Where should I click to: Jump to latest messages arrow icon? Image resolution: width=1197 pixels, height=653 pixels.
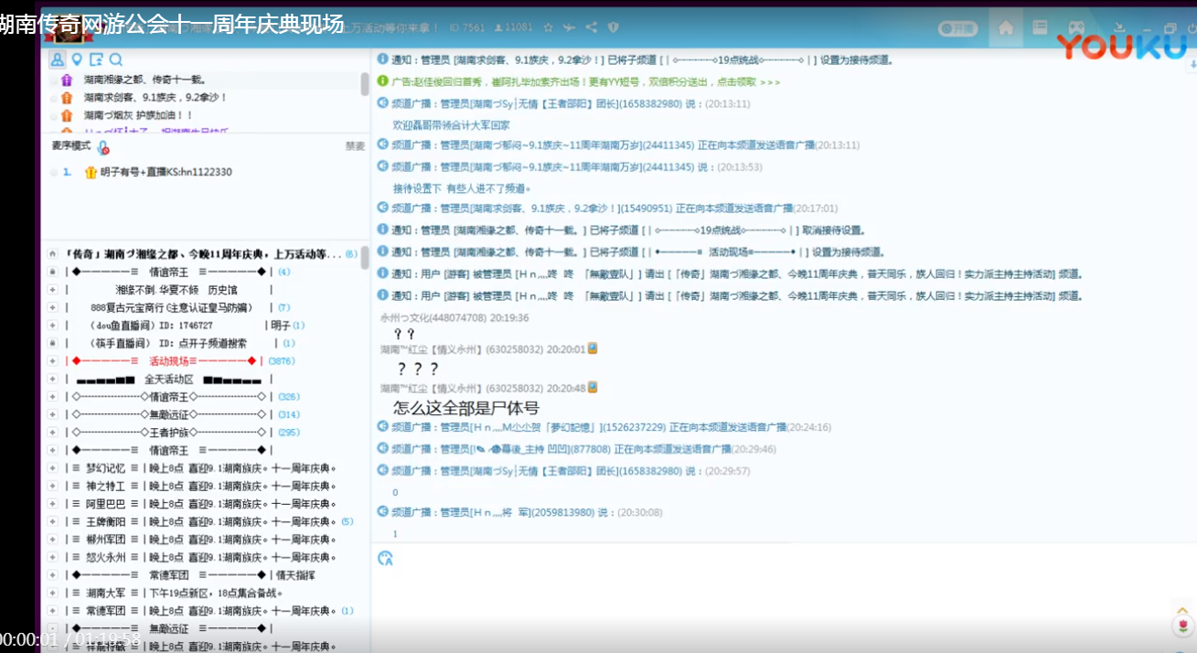pos(1192,65)
